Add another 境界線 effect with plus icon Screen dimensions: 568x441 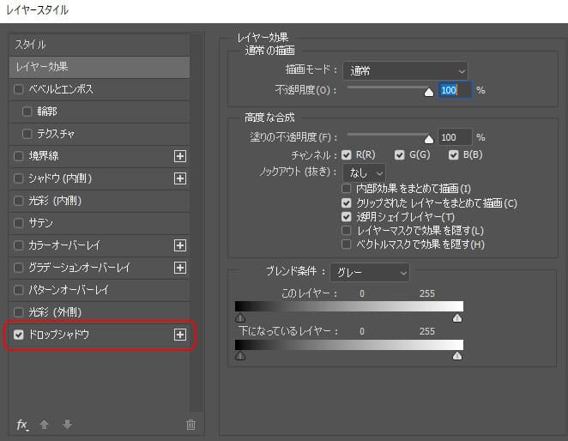click(180, 156)
